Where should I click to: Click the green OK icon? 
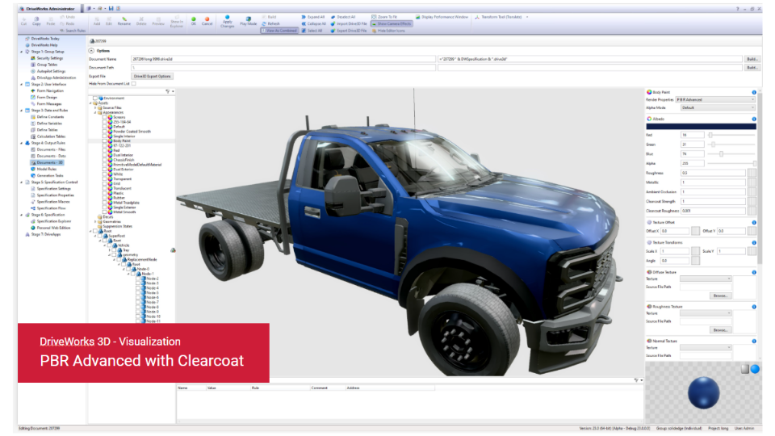[194, 21]
